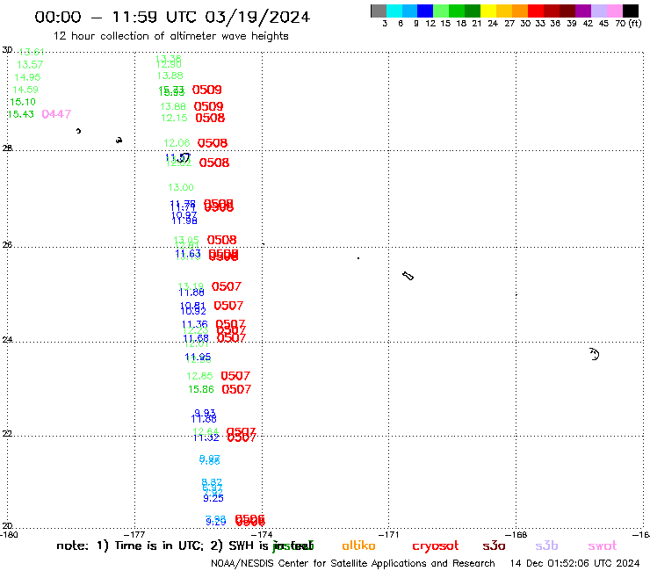Select the 'swot' satellite legend label
Screen dimensions: 650x571
(603, 546)
